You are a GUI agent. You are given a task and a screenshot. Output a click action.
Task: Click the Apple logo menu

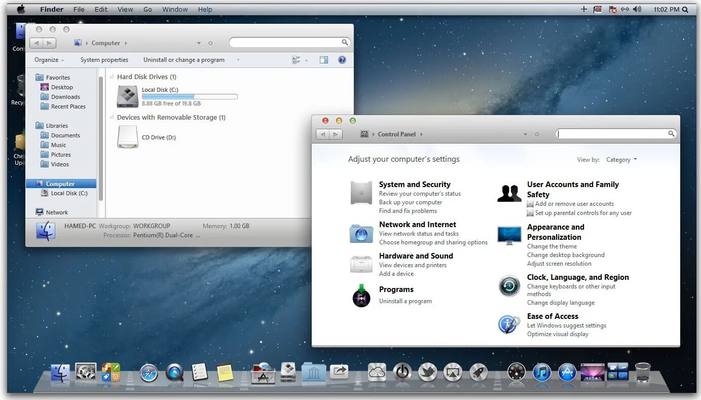coord(21,9)
